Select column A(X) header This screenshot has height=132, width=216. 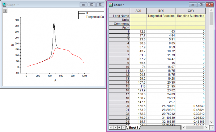[x=138, y=11]
